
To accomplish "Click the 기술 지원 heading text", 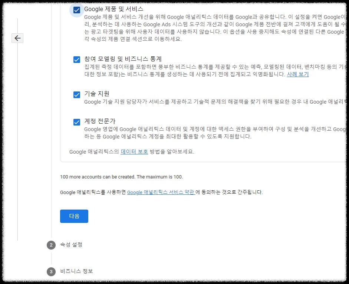I will 97,94.
